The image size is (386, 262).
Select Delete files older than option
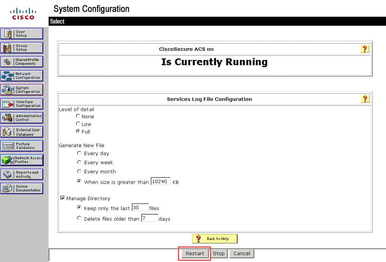point(79,218)
